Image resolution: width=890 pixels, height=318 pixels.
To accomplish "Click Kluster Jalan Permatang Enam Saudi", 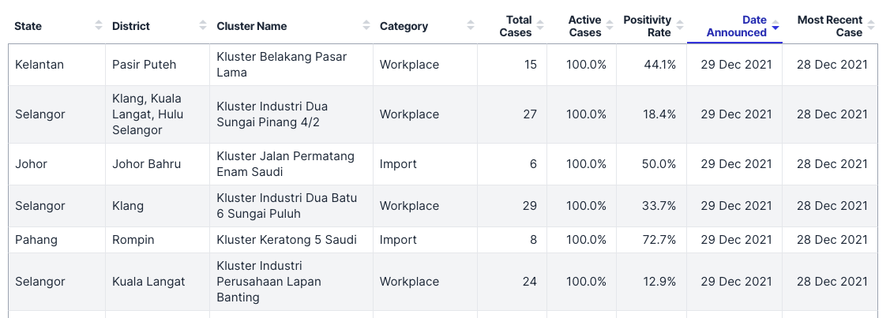I will 286,164.
